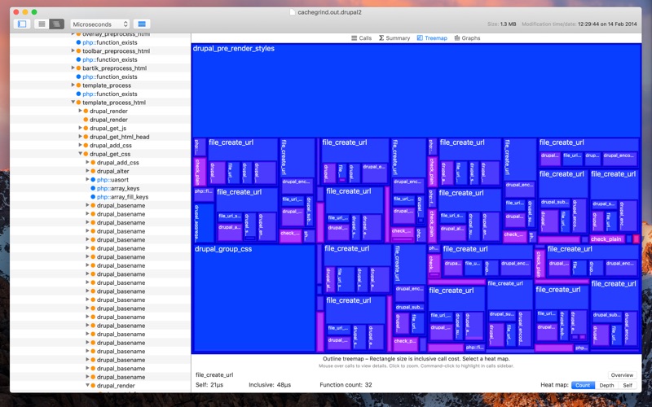Click the modification time 12:29:44 text
652x407 pixels.
click(x=607, y=24)
